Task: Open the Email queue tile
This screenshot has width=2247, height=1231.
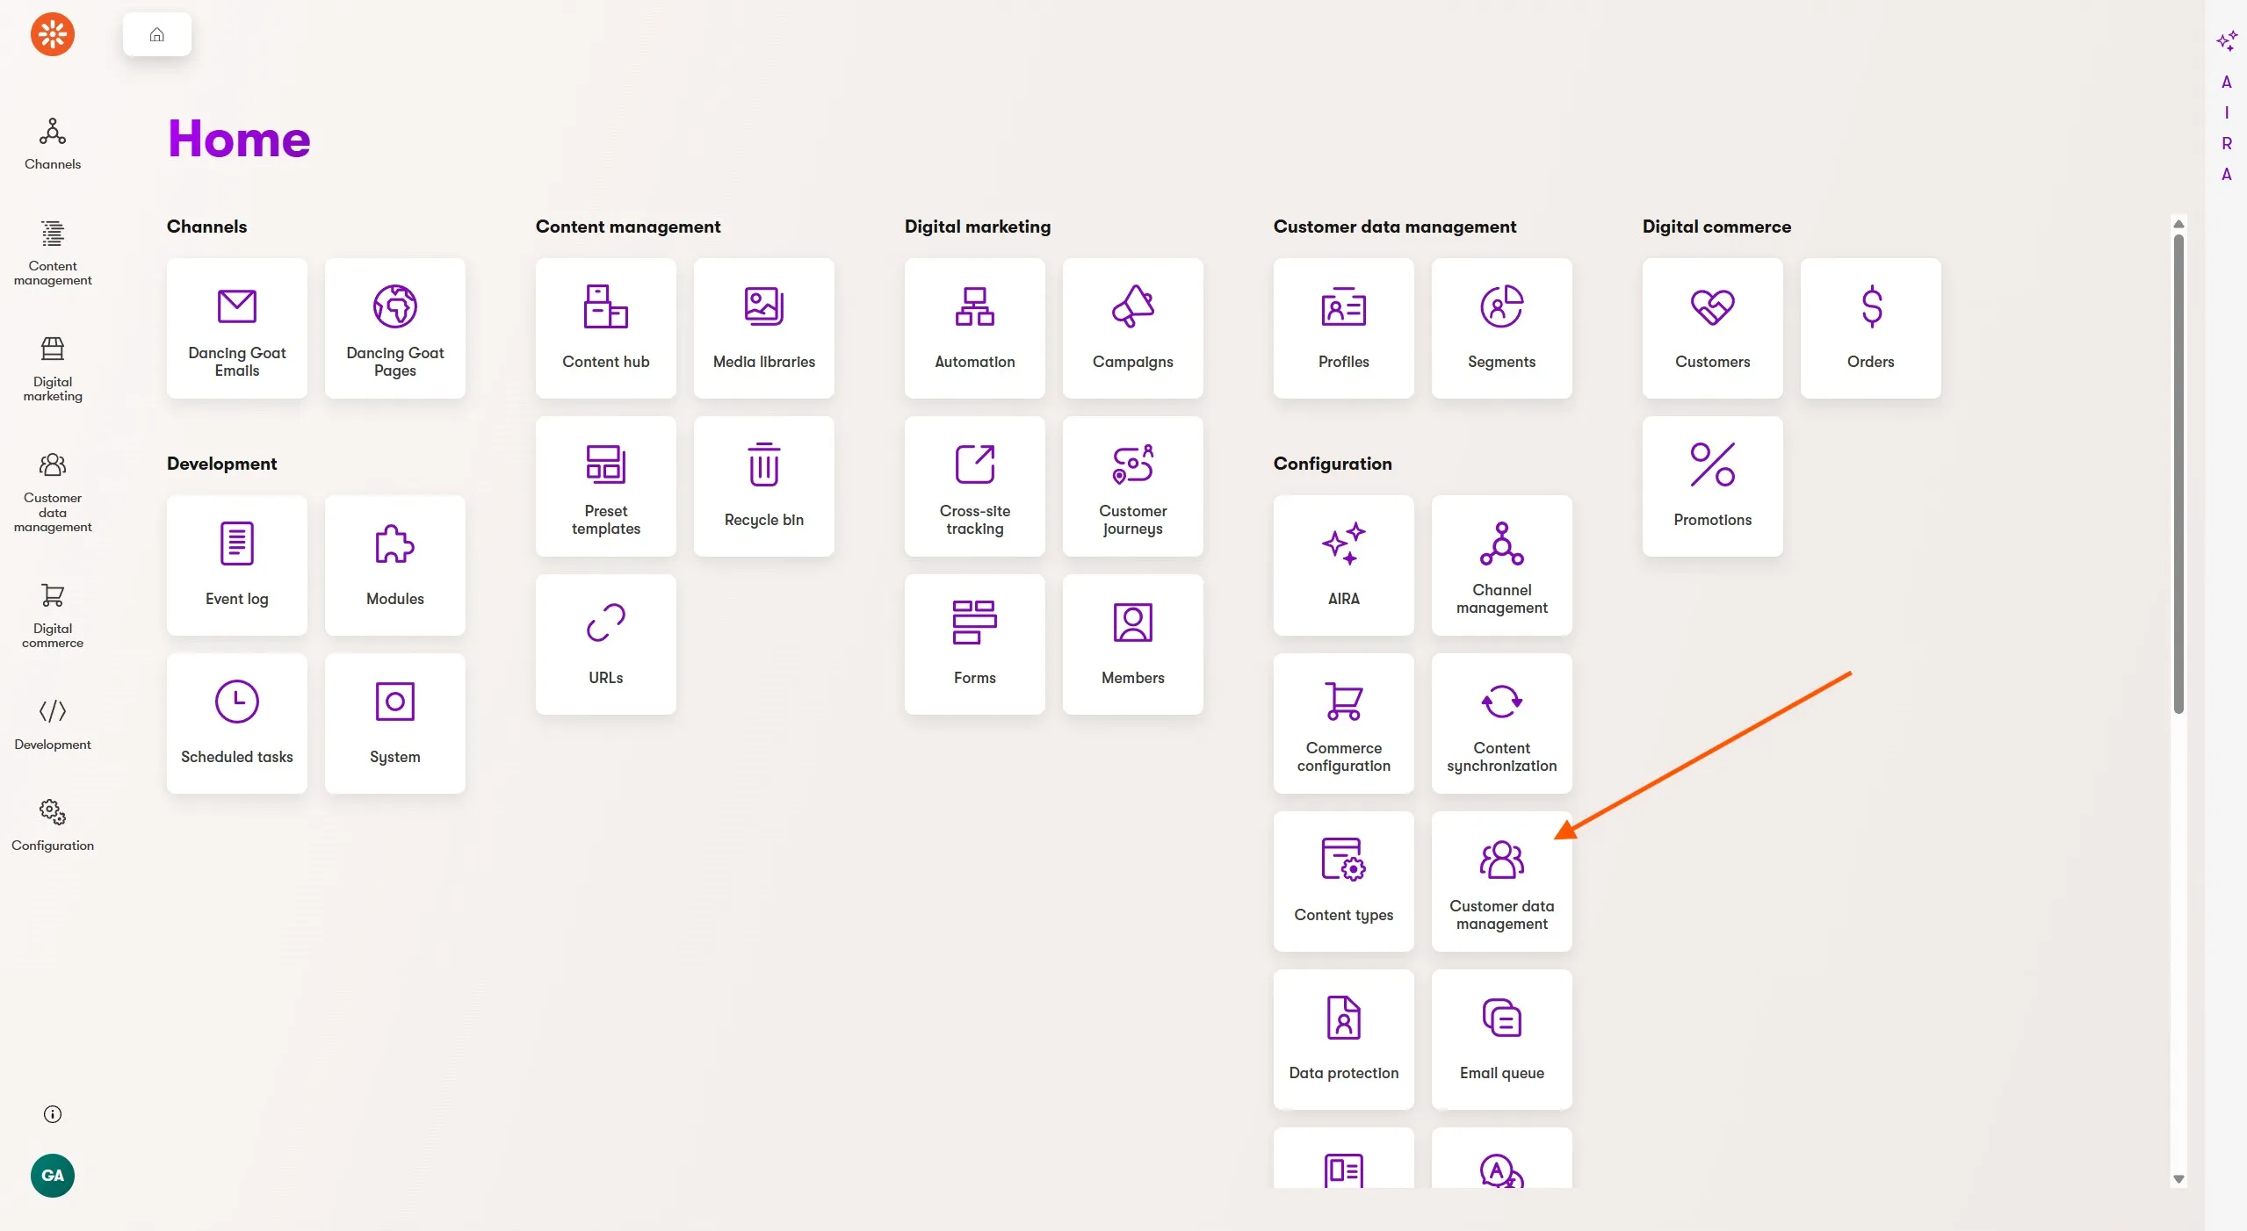Action: (1501, 1039)
